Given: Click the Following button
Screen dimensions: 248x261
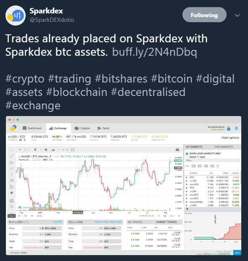Looking at the screenshot, I should 204,15.
